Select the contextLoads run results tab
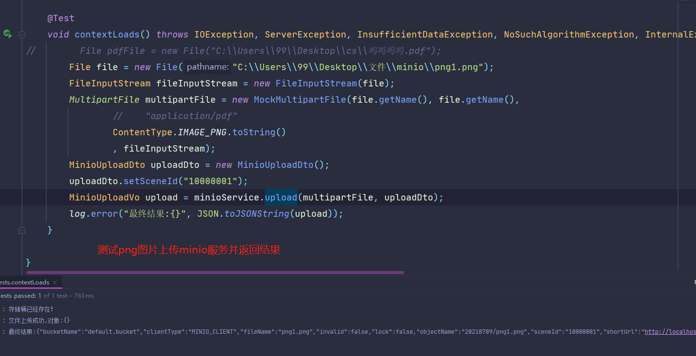Screen dimensions: 696x356 (x=25, y=282)
